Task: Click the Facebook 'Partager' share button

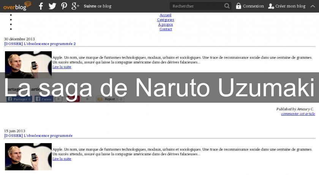Action: [19, 99]
